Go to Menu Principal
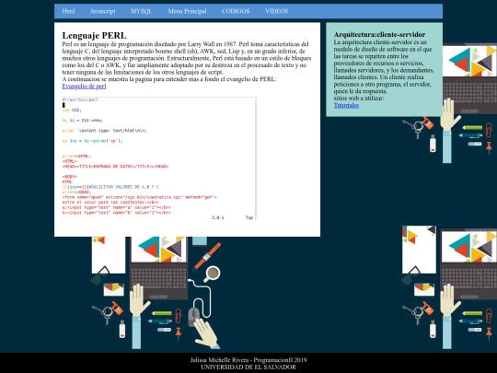The image size is (497, 373). pyautogui.click(x=187, y=11)
